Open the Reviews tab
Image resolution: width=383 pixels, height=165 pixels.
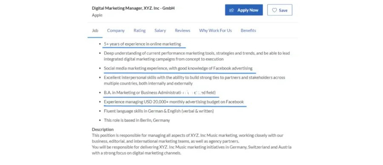pos(183,31)
